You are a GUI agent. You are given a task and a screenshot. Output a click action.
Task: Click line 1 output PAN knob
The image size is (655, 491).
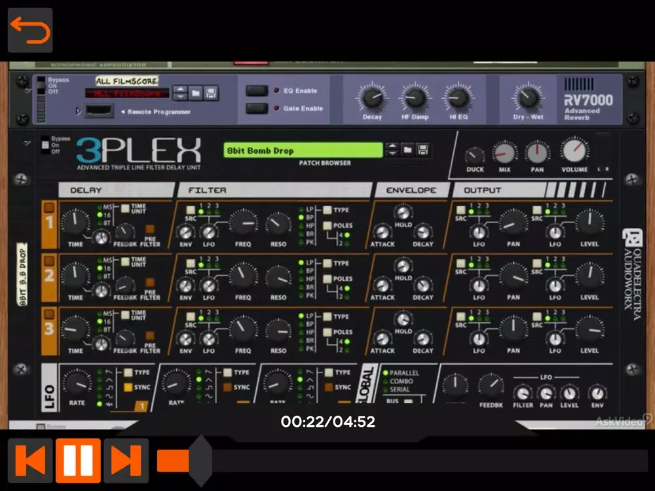[513, 224]
